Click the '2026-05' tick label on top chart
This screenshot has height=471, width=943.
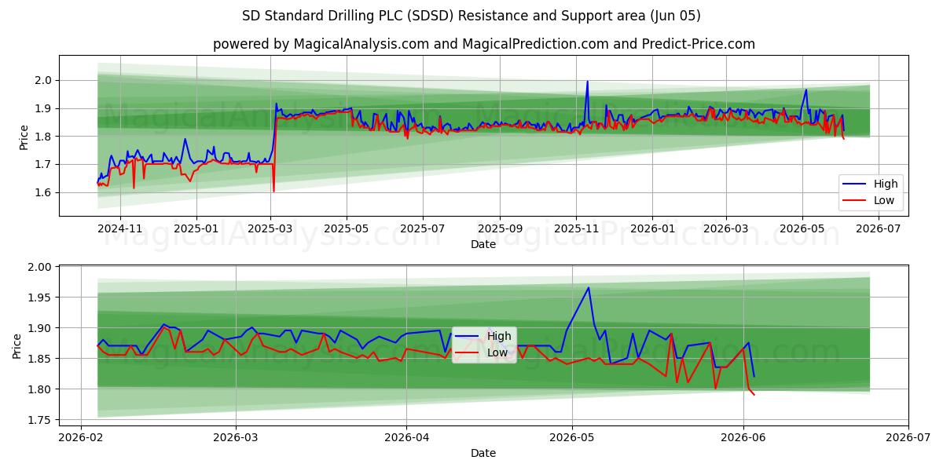point(802,228)
